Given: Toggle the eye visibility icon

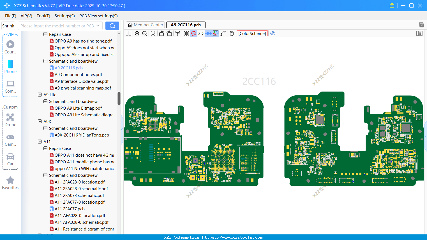Looking at the screenshot, I should (x=273, y=34).
